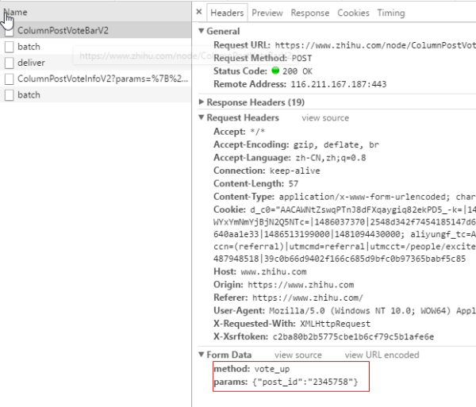Viewport: 476px width, 407px height.
Task: Click view URL encoded in Form Data
Action: (382, 355)
